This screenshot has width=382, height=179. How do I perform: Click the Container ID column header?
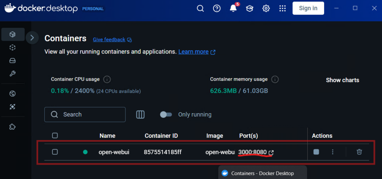tap(161, 136)
